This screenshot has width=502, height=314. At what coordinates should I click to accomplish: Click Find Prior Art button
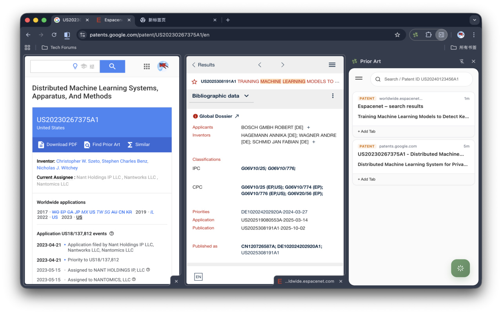click(x=102, y=144)
